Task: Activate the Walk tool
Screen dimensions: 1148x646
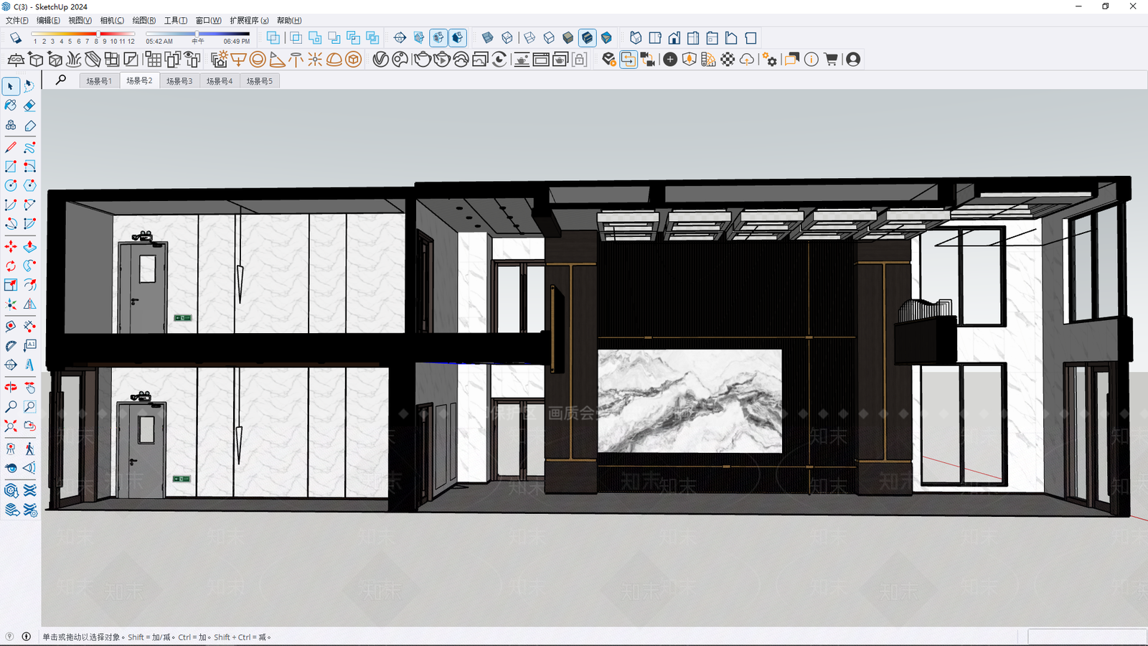Action: click(x=29, y=449)
